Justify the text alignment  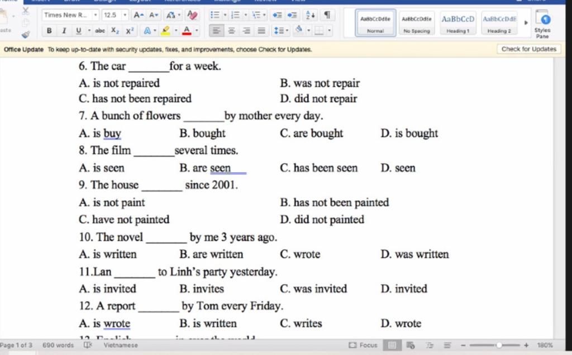coord(261,31)
